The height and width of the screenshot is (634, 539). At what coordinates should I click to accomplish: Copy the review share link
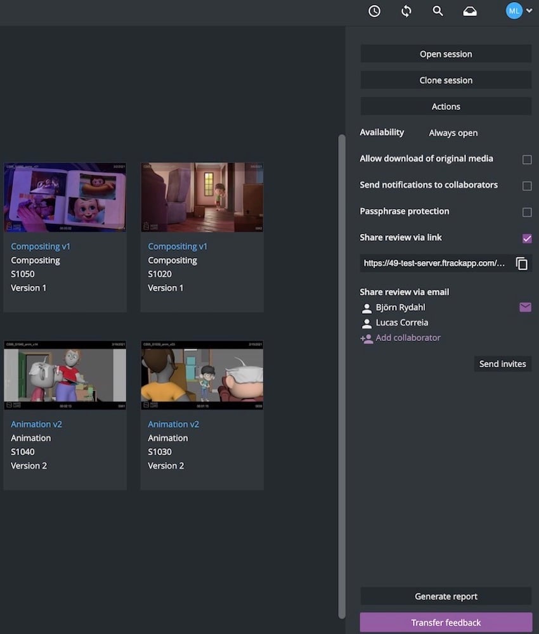(522, 264)
